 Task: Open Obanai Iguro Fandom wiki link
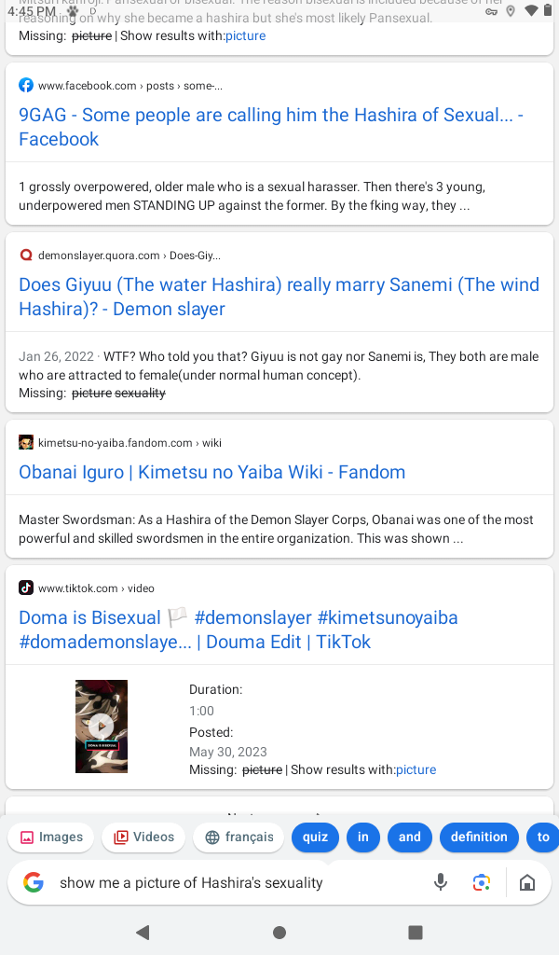(212, 472)
